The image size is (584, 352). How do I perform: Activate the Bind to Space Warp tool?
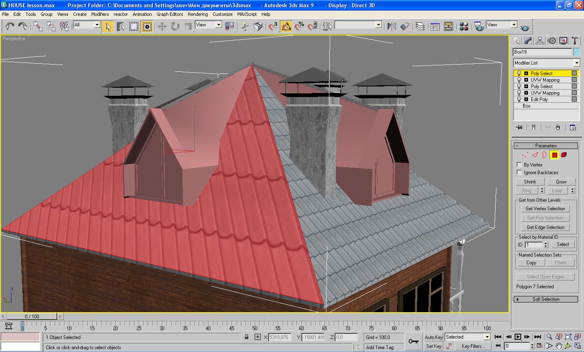point(64,26)
